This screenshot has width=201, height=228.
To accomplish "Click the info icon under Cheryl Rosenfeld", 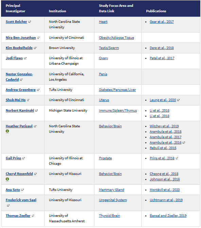I will tap(7, 179).
